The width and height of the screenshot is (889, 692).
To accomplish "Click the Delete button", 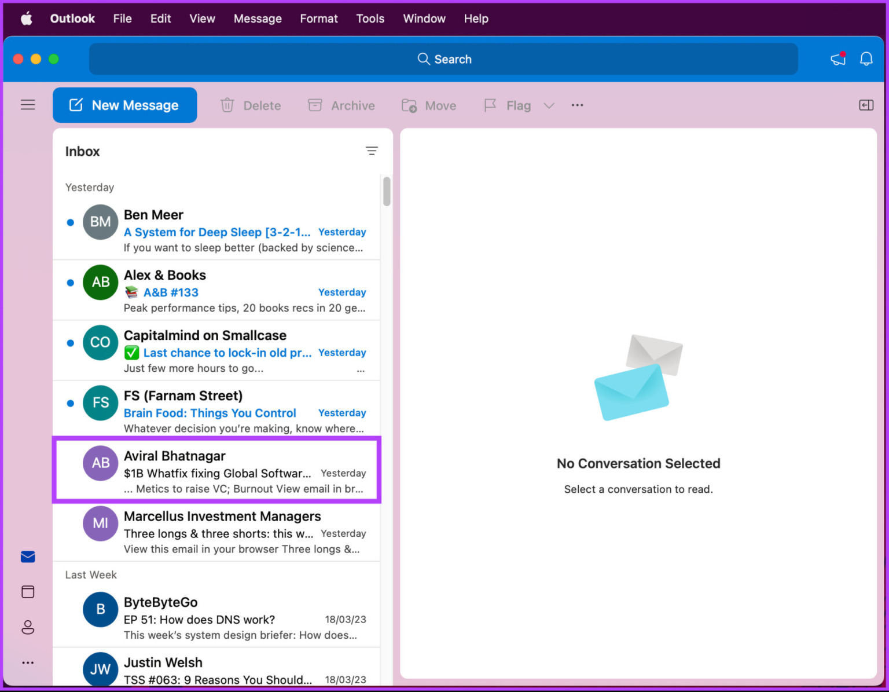I will tap(250, 105).
